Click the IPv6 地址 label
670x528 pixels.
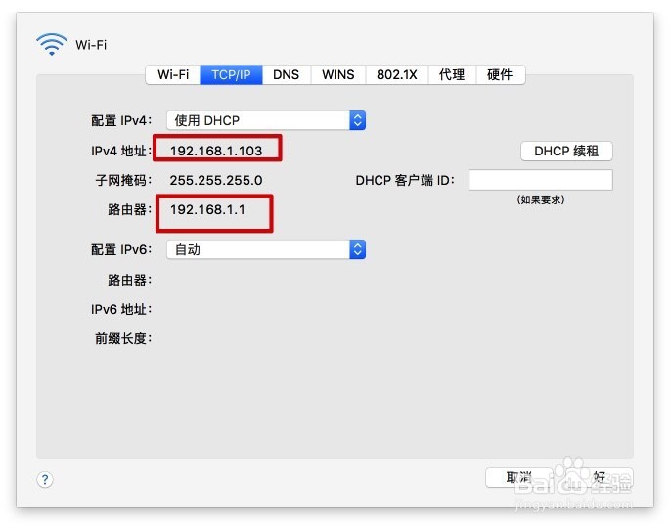[121, 309]
